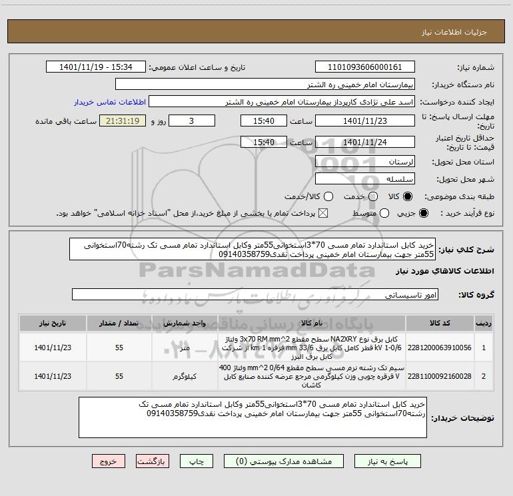
Task: Click quantity 55 in the متر row
Action: [119, 348]
